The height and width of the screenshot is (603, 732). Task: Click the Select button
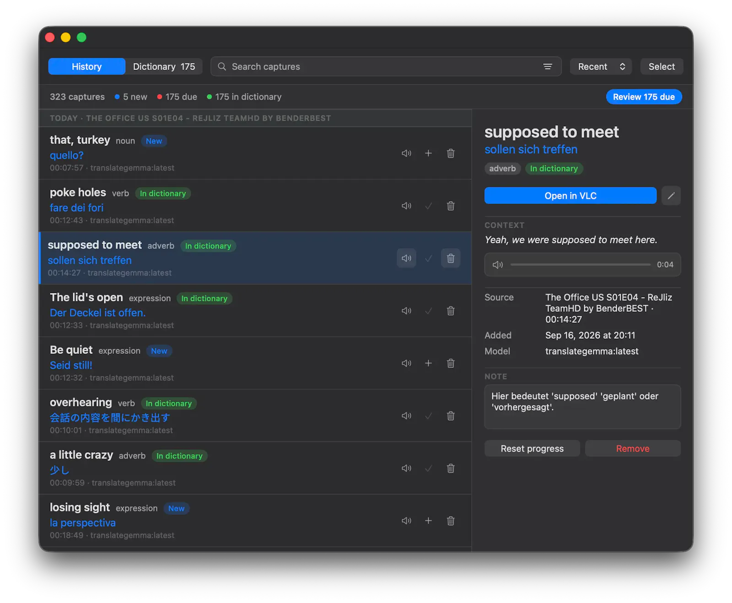661,67
